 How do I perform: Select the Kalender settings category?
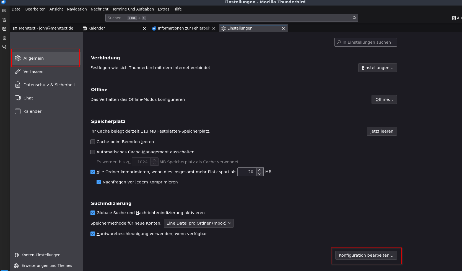[46, 111]
